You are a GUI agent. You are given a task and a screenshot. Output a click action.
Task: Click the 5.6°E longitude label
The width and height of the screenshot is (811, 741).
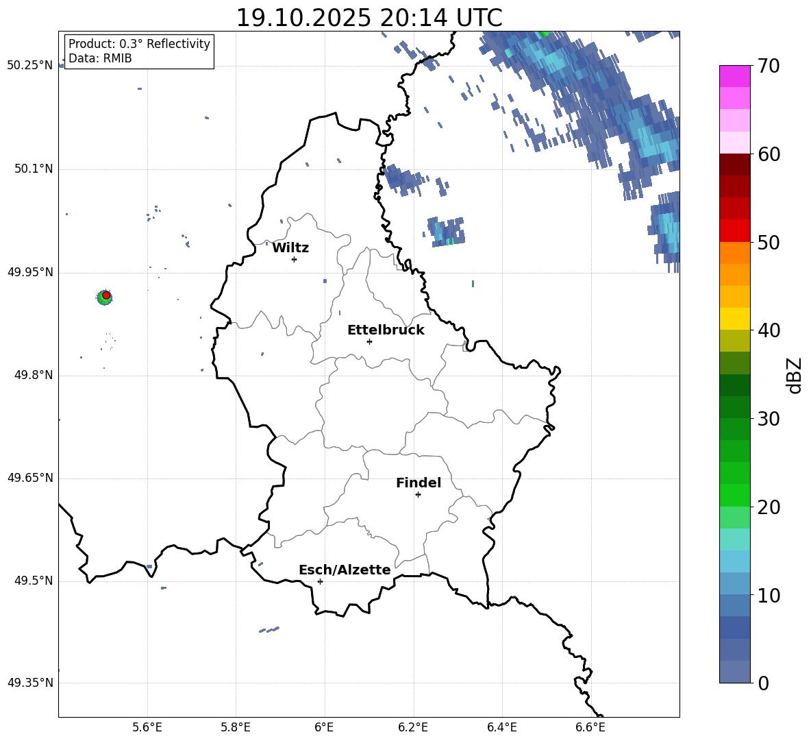147,727
